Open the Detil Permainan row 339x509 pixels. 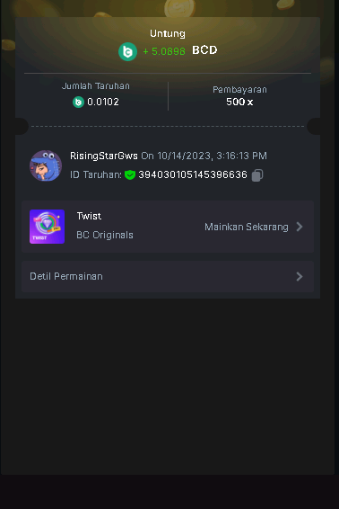[168, 277]
